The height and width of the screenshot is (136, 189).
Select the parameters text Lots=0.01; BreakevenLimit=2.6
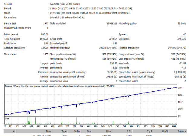tap(67, 17)
